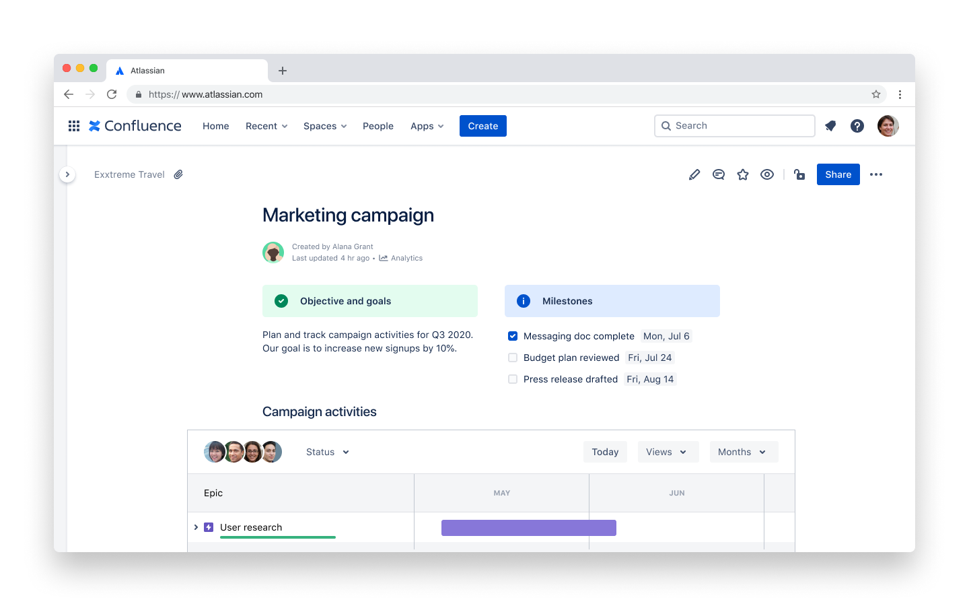The height and width of the screenshot is (606, 969).
Task: Open the edit pencil icon
Action: point(694,174)
